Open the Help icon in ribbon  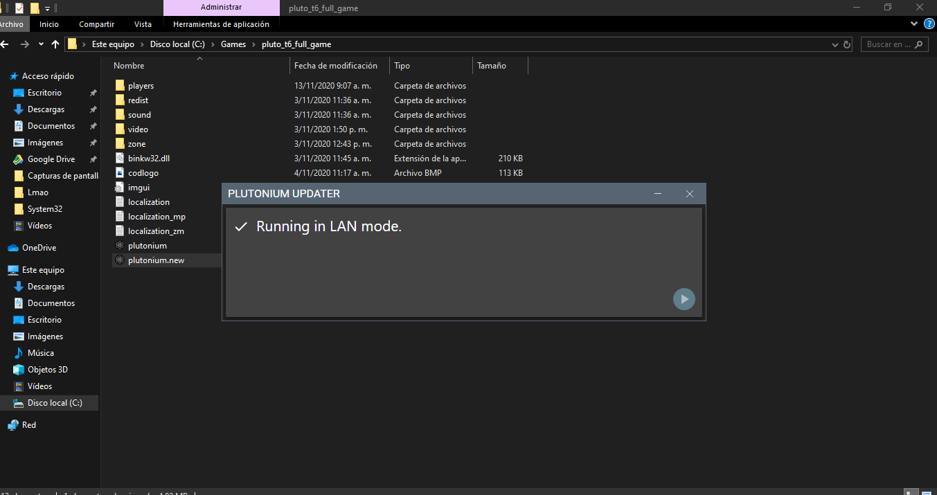[929, 24]
